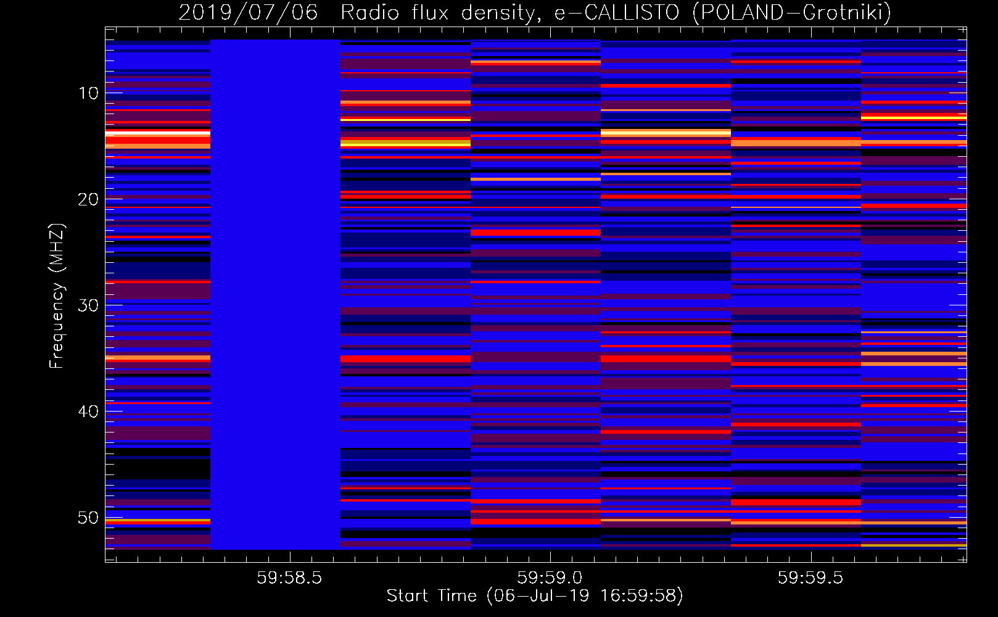Click the '59:59.0' time tick label
The height and width of the screenshot is (617, 998).
(550, 578)
